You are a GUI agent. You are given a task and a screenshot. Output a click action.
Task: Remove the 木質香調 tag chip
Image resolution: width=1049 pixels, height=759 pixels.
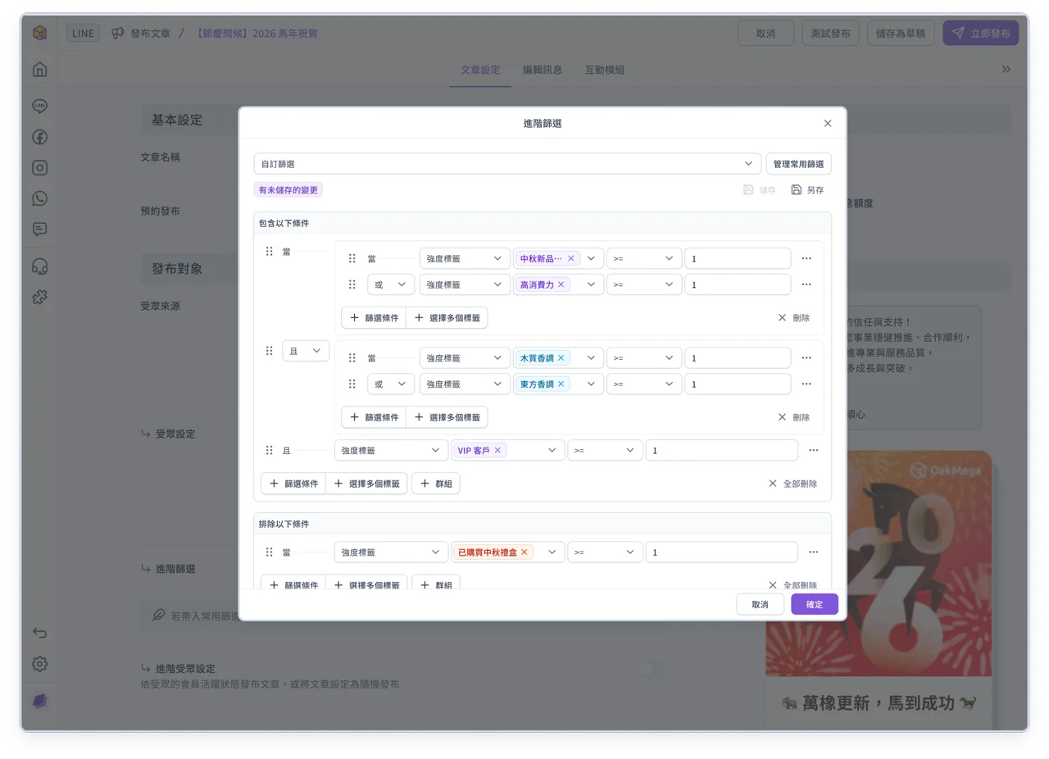point(561,358)
